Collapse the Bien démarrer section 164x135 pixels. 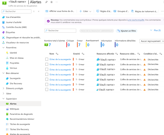pos(3,73)
